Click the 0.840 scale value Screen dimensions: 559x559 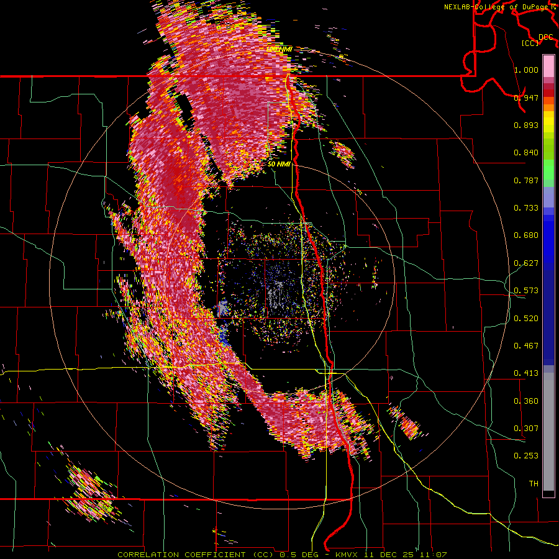click(x=526, y=153)
